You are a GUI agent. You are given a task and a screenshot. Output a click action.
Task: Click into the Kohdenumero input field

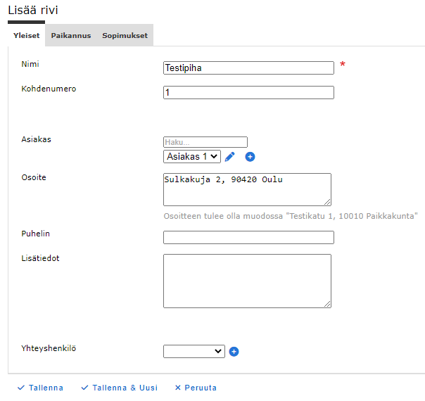248,92
